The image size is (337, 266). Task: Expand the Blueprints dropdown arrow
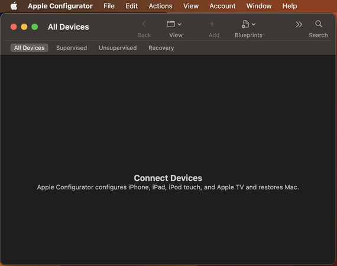point(254,24)
